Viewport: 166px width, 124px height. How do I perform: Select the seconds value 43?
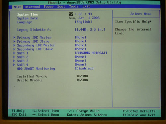click(x=90, y=14)
